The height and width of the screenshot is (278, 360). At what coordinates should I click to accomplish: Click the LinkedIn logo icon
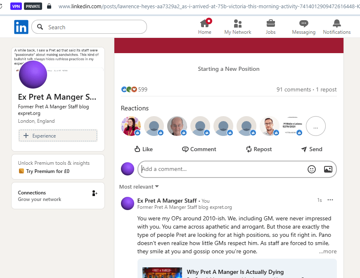tap(21, 27)
